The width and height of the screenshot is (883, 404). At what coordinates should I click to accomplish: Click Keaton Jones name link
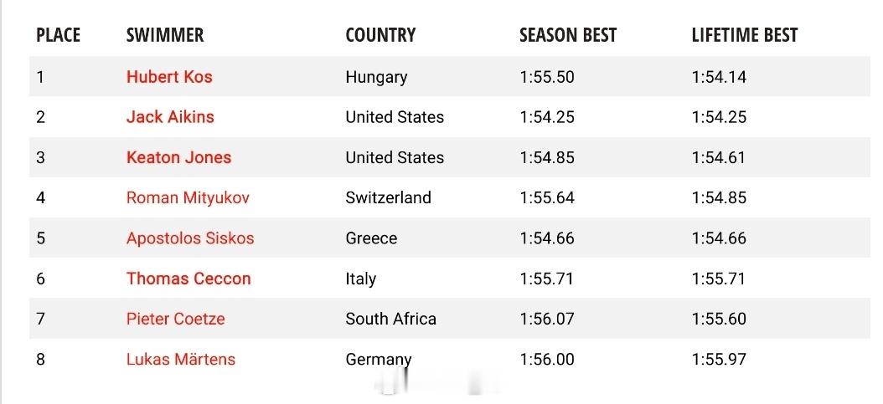tap(179, 157)
